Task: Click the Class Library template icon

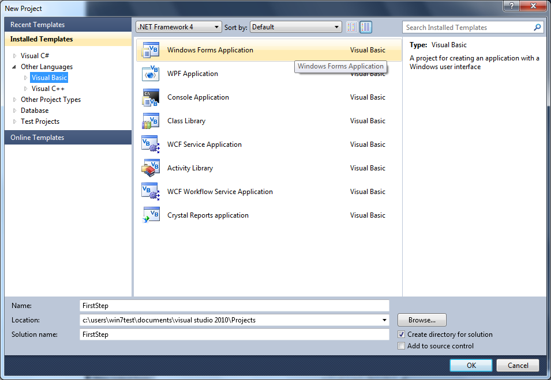Action: 151,121
